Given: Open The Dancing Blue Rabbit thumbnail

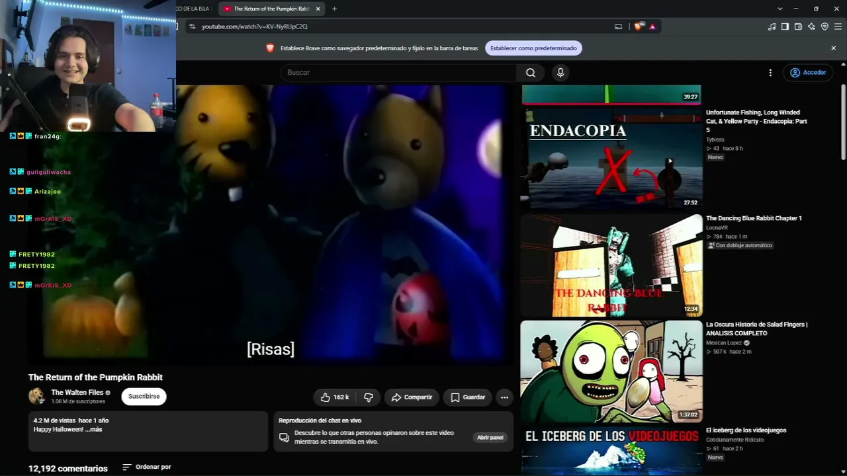Looking at the screenshot, I should pos(611,266).
